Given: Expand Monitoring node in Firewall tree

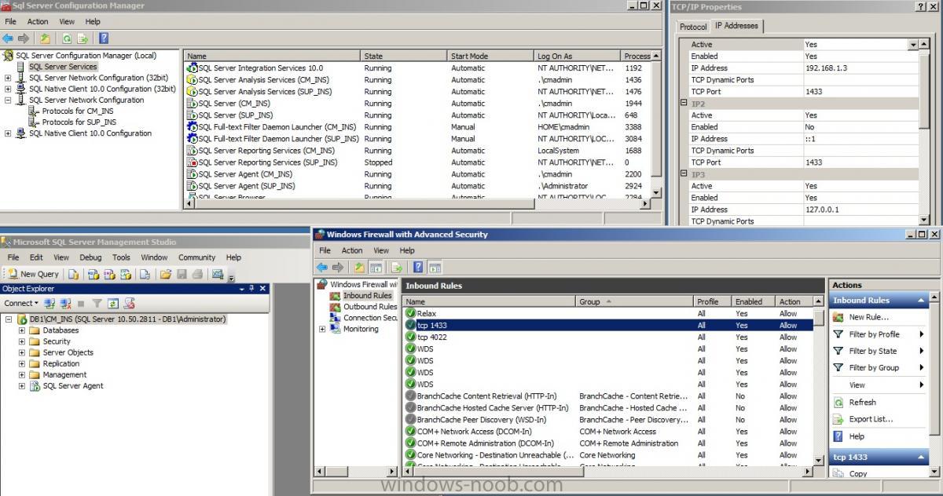Looking at the screenshot, I should (322, 329).
